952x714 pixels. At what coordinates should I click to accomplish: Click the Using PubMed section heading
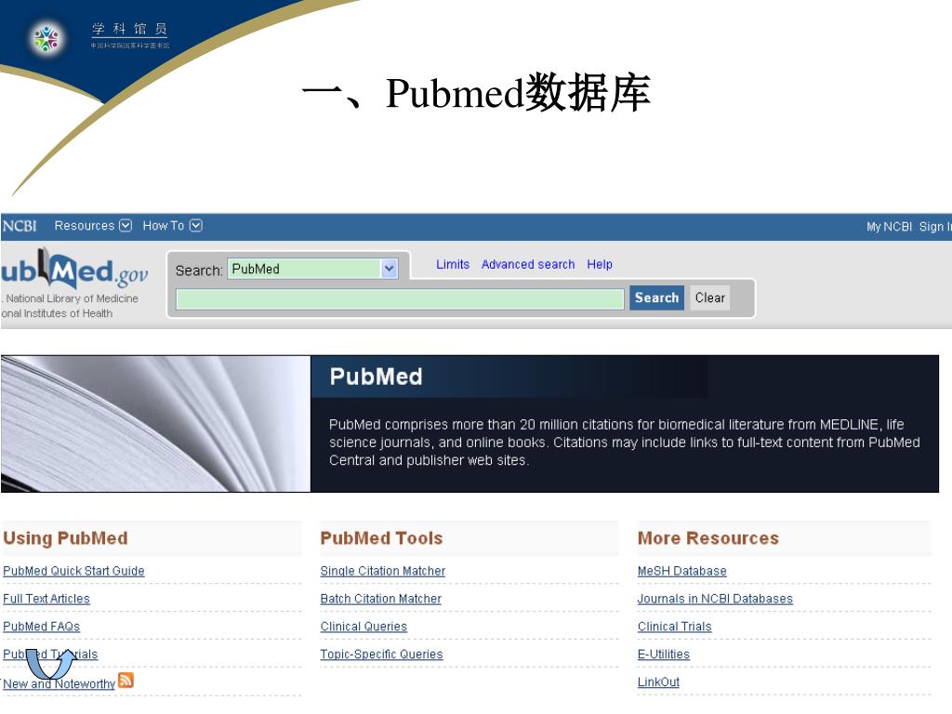click(x=66, y=538)
